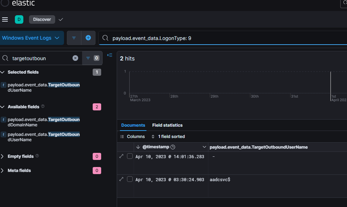This screenshot has height=207, width=347.
Task: Clear the field search text
Action: (x=75, y=58)
